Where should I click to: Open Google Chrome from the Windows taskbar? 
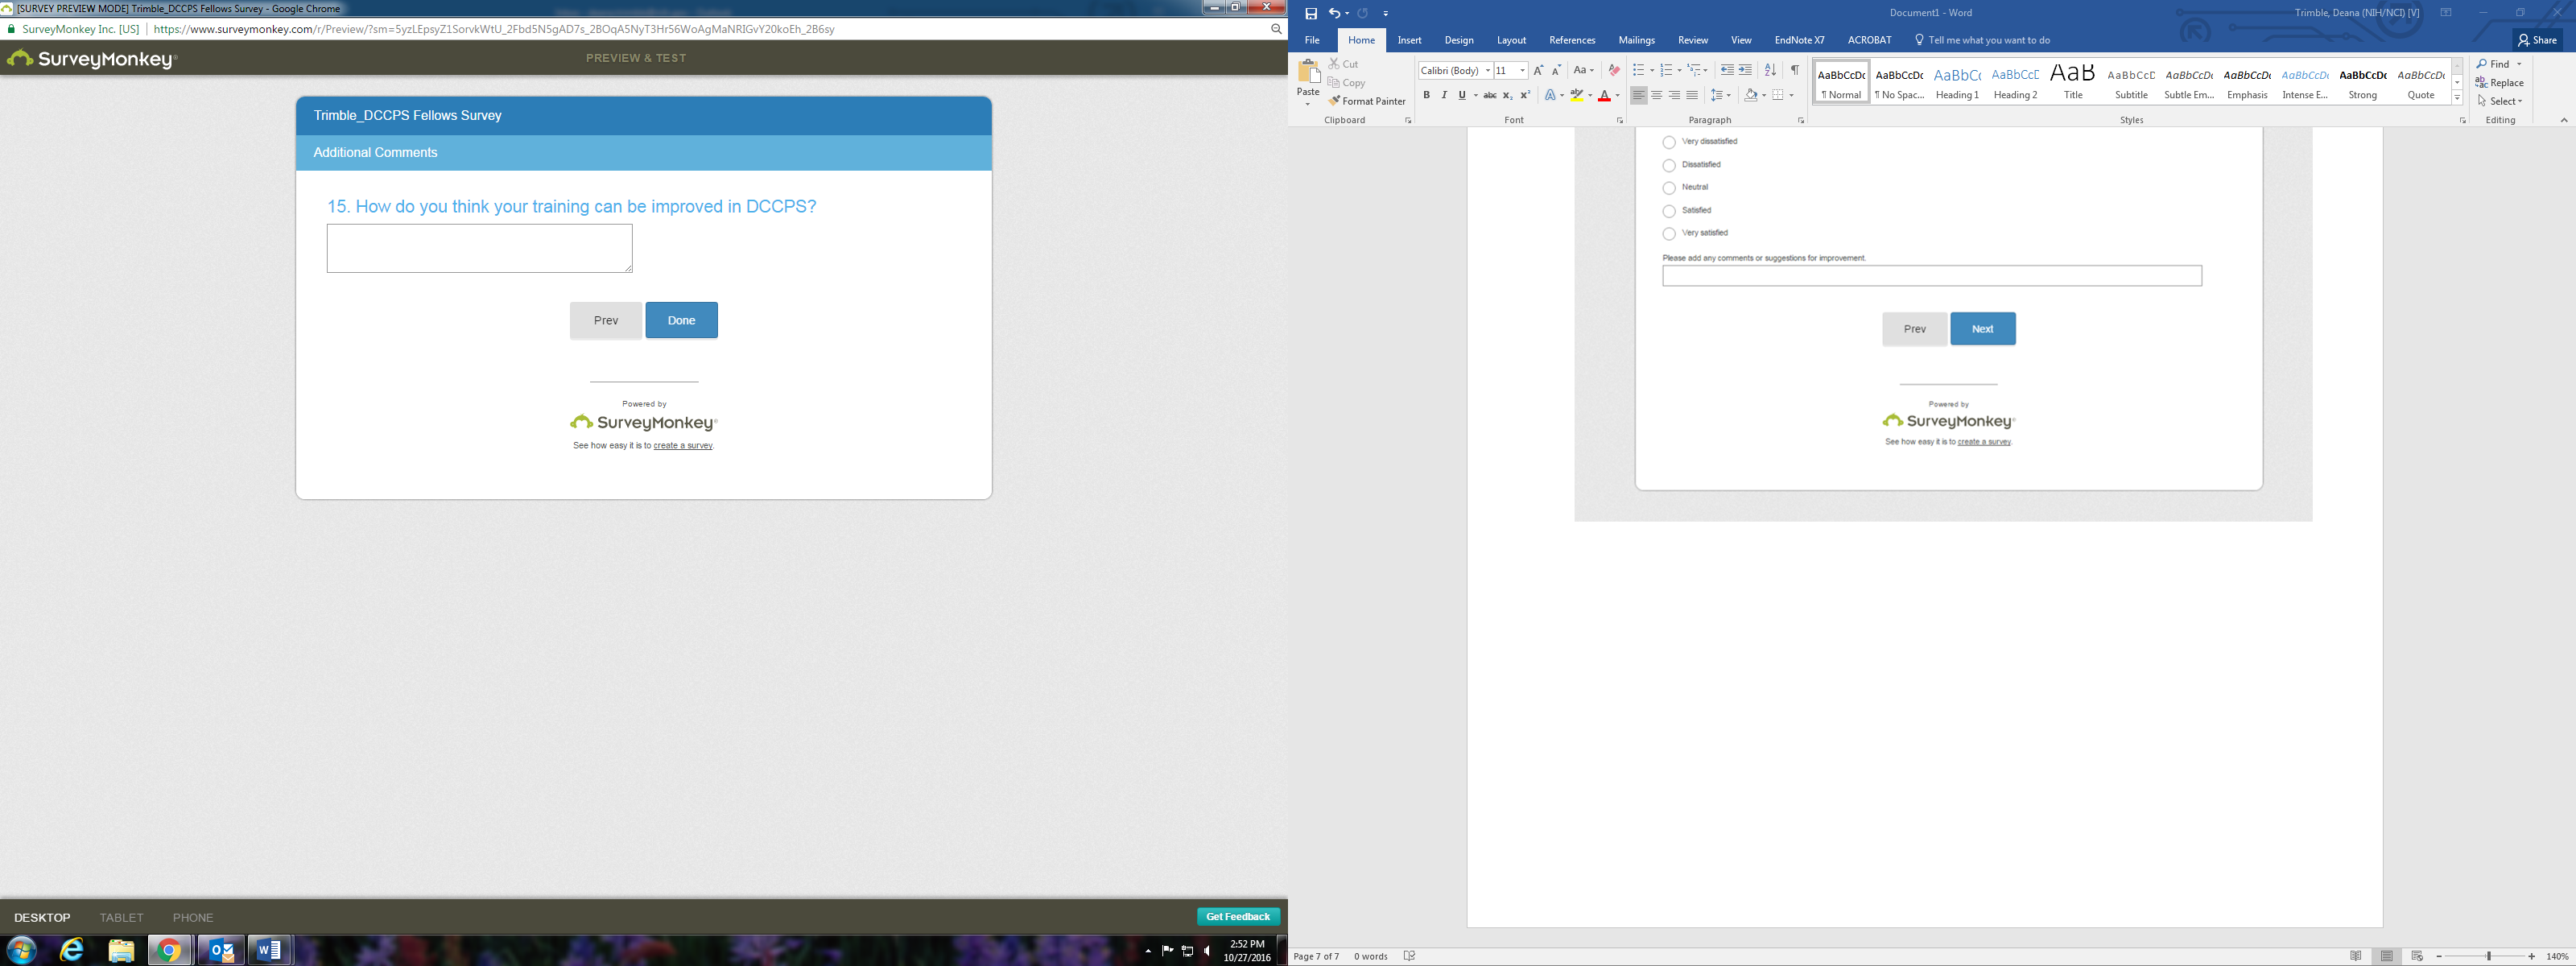tap(169, 950)
